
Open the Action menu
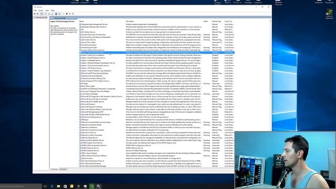point(41,10)
